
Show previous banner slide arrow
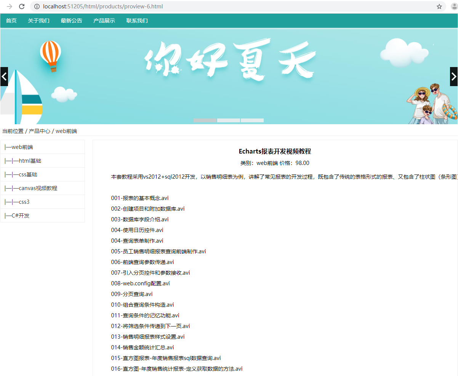coord(4,77)
